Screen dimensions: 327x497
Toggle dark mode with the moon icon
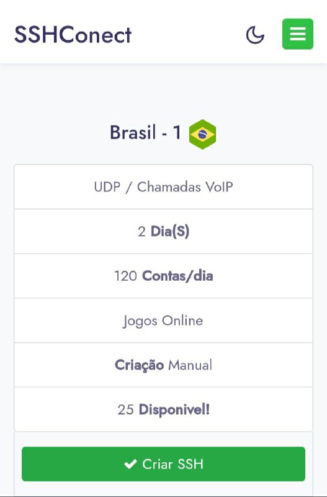point(255,35)
